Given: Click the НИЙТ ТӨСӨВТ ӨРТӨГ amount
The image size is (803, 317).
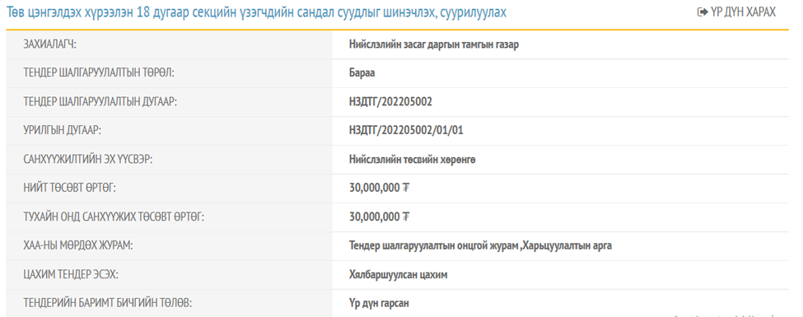Looking at the screenshot, I should pos(379,189).
